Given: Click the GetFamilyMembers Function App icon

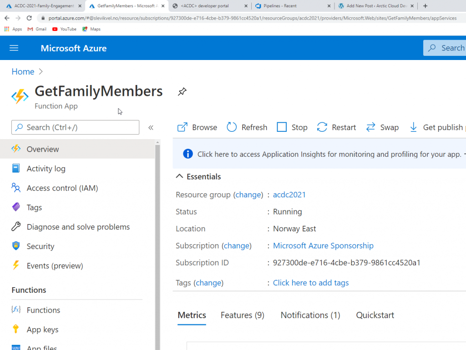Looking at the screenshot, I should pyautogui.click(x=20, y=96).
